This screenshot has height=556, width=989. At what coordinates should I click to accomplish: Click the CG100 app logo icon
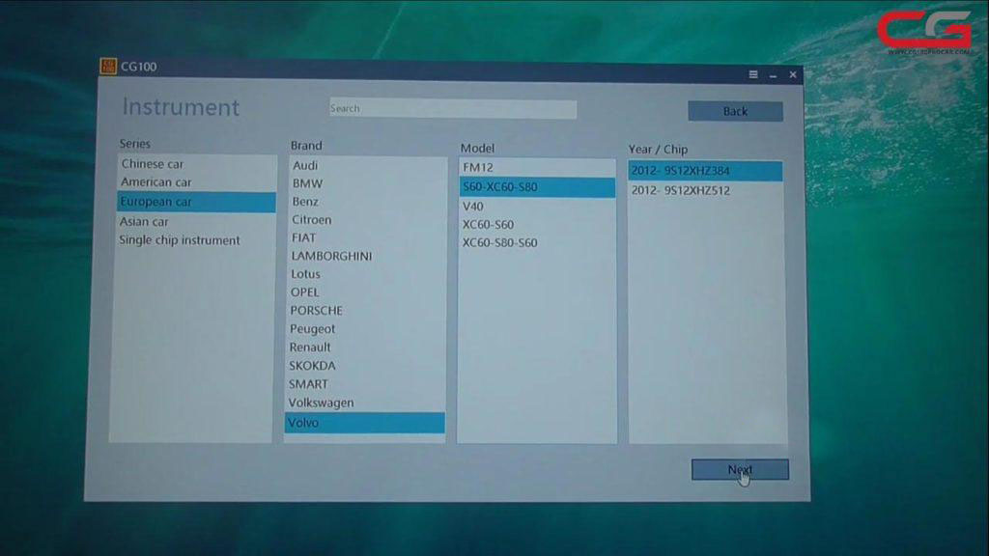tap(108, 67)
